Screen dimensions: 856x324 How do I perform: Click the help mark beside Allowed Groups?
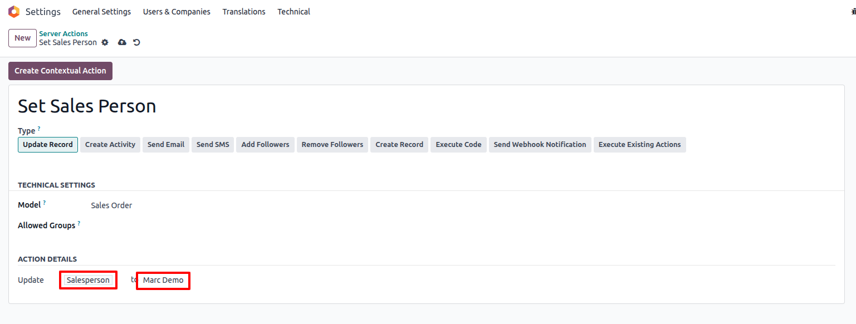(x=79, y=223)
